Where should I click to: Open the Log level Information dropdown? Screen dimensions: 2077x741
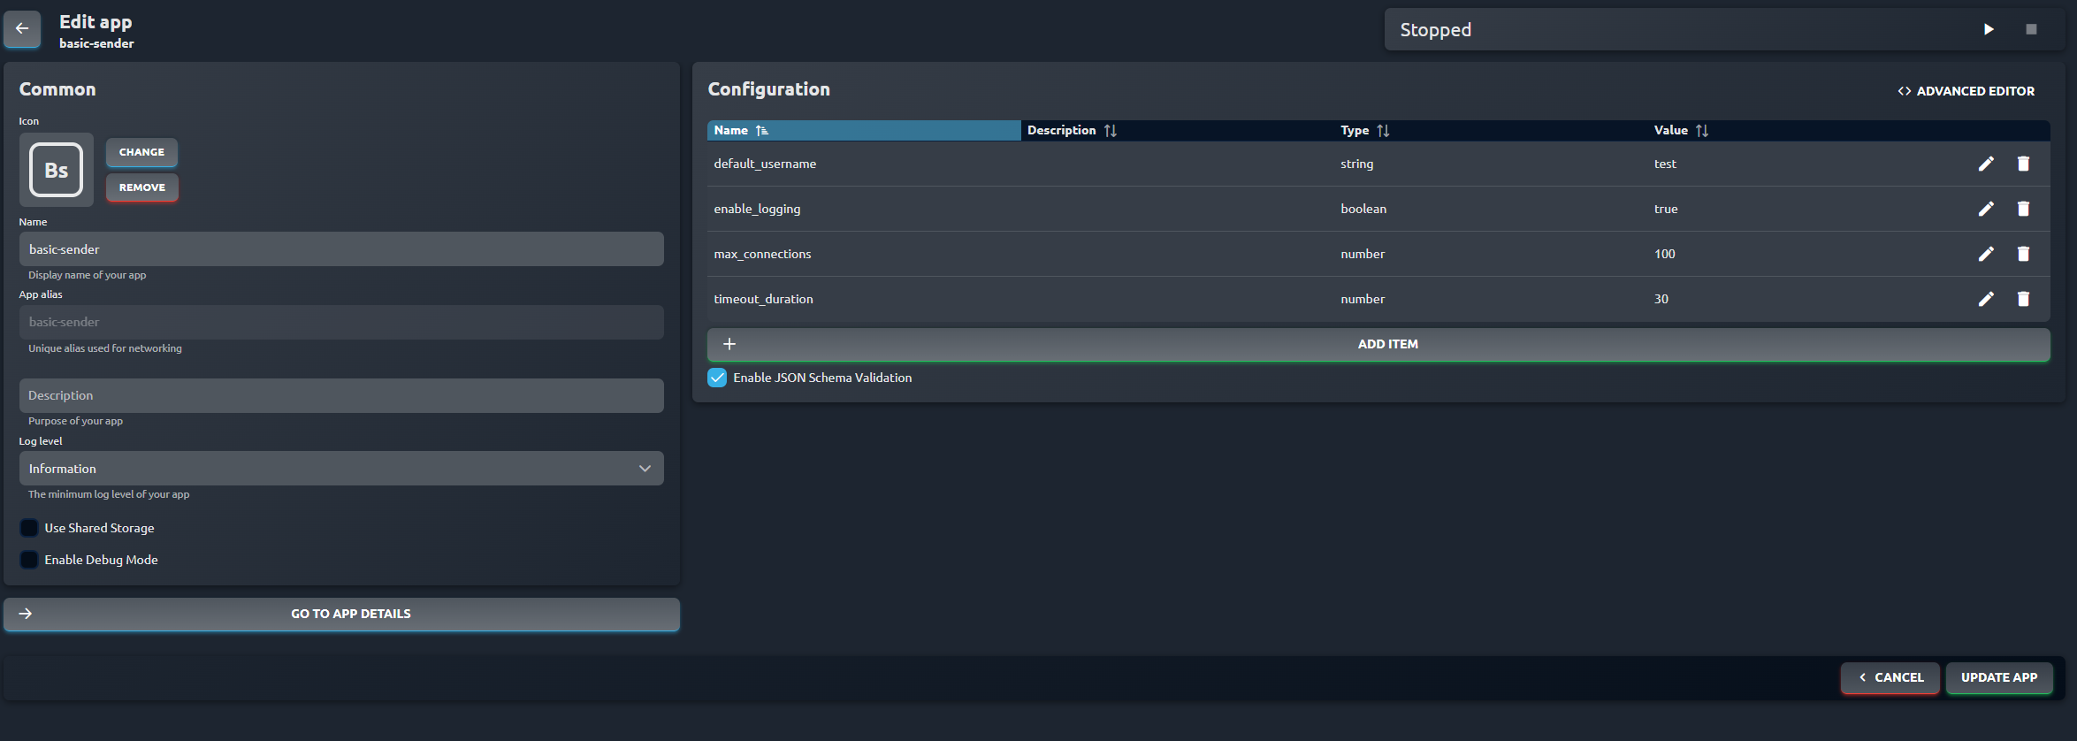coord(341,469)
